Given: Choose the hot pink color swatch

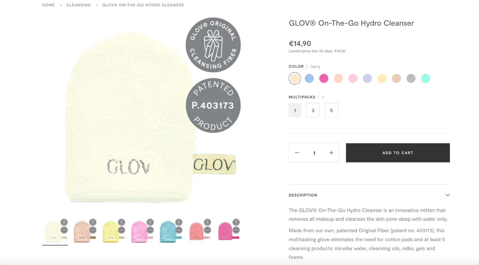Looking at the screenshot, I should pos(324,78).
